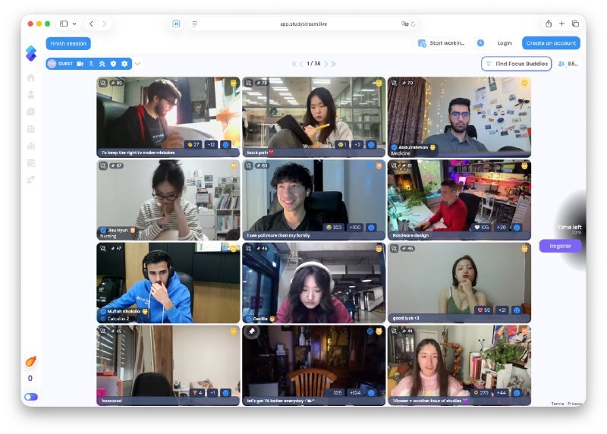Open the chat bubble icon in the sidebar
Image resolution: width=607 pixels, height=434 pixels.
click(x=31, y=112)
